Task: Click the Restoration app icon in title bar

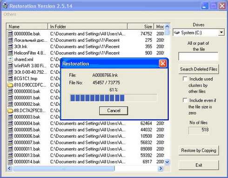Action: coord(5,6)
